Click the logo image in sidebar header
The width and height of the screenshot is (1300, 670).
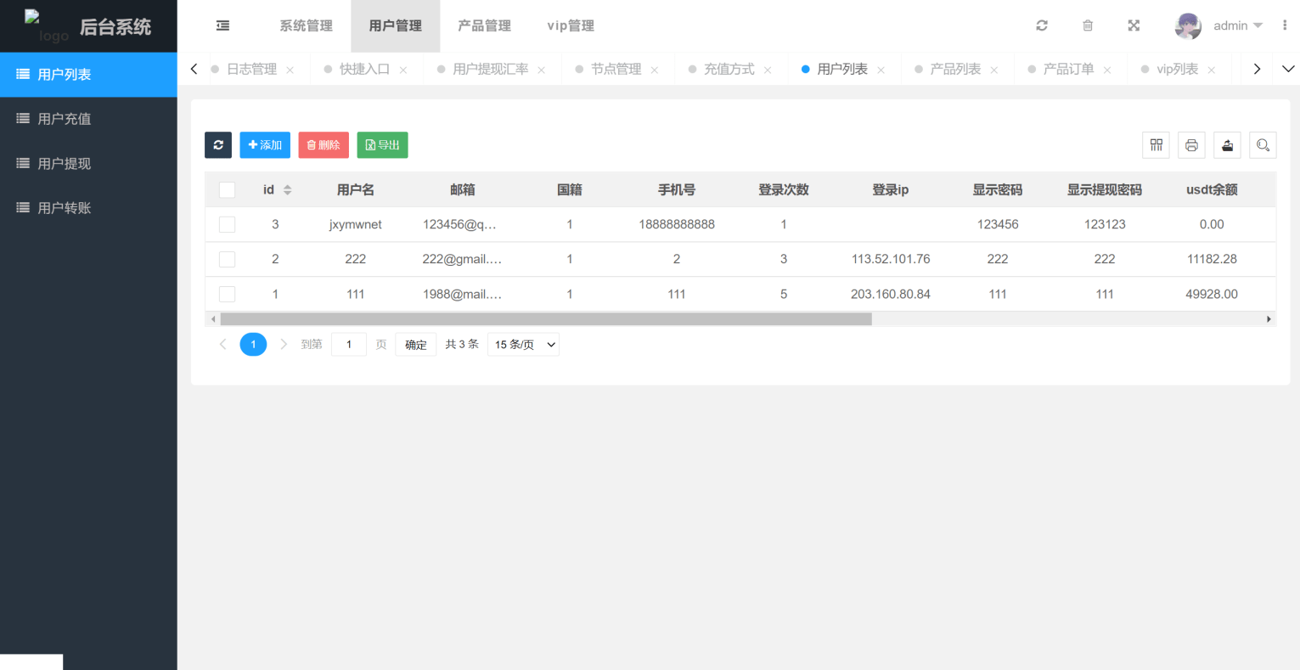point(47,26)
